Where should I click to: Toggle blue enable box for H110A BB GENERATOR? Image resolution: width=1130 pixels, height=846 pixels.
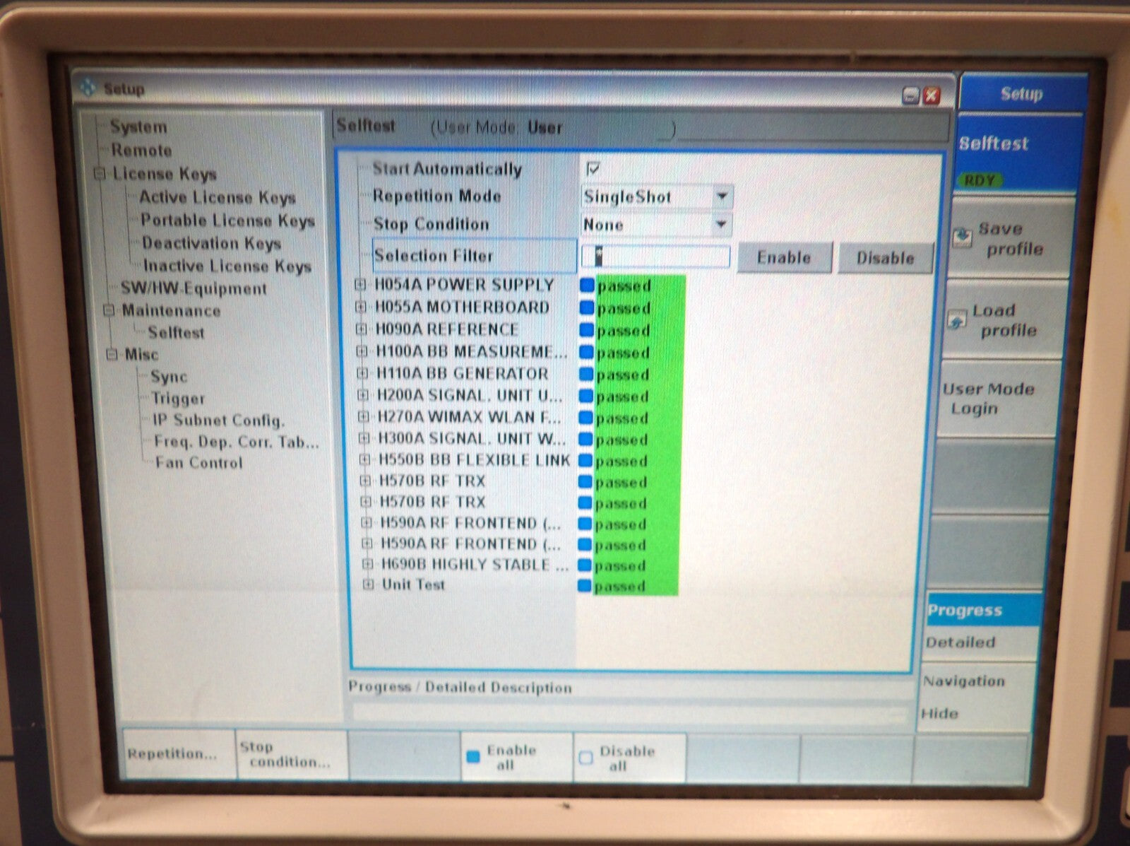[585, 374]
